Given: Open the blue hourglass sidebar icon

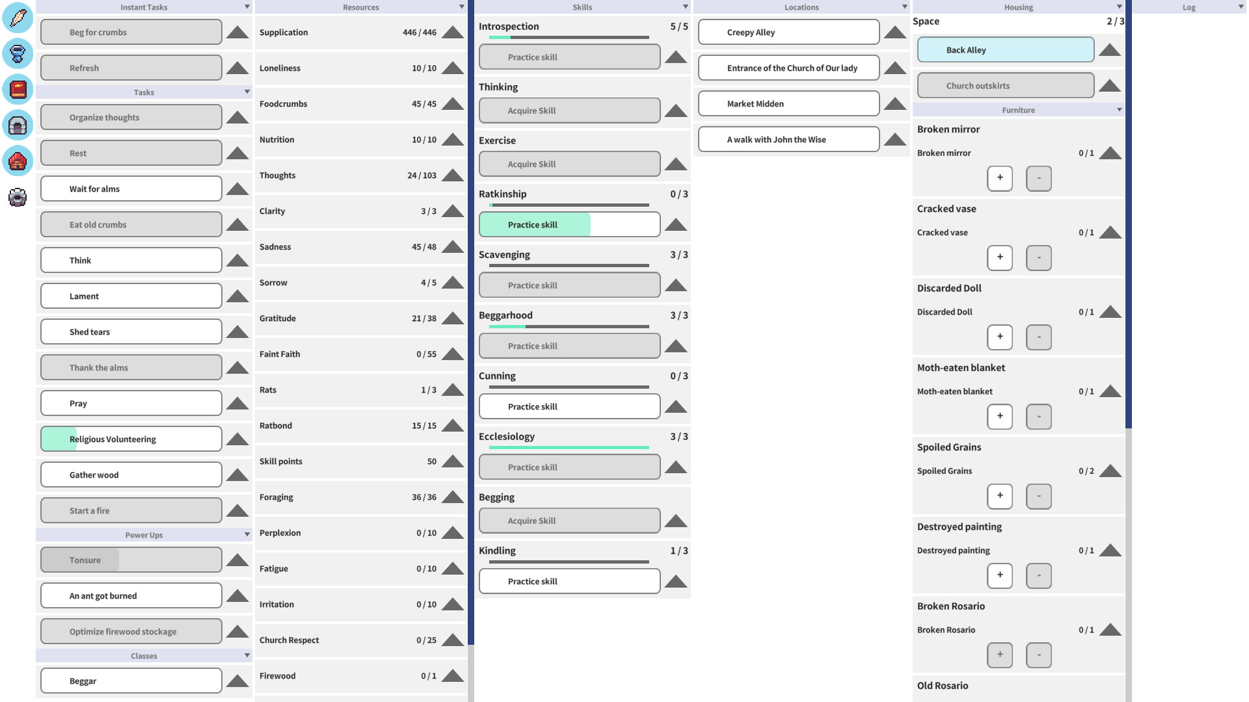Looking at the screenshot, I should click(x=18, y=53).
